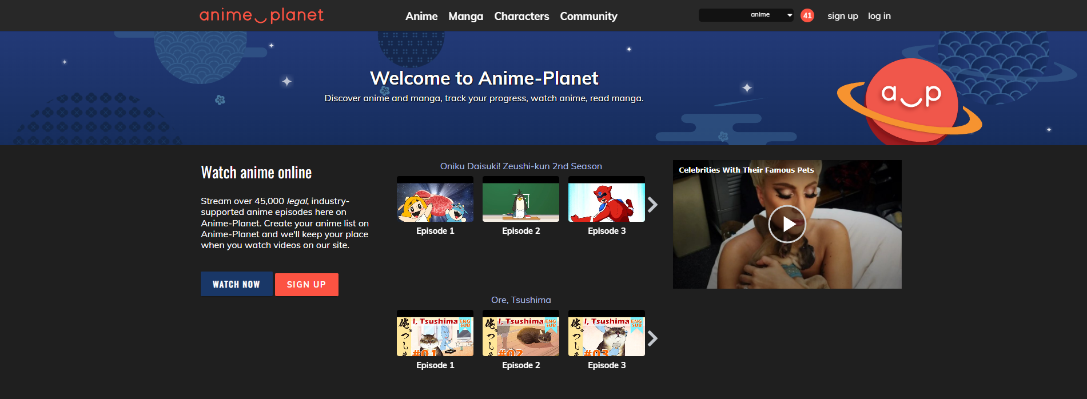
Task: Click Episode 3 label under Ore, Tsushima
Action: point(607,365)
